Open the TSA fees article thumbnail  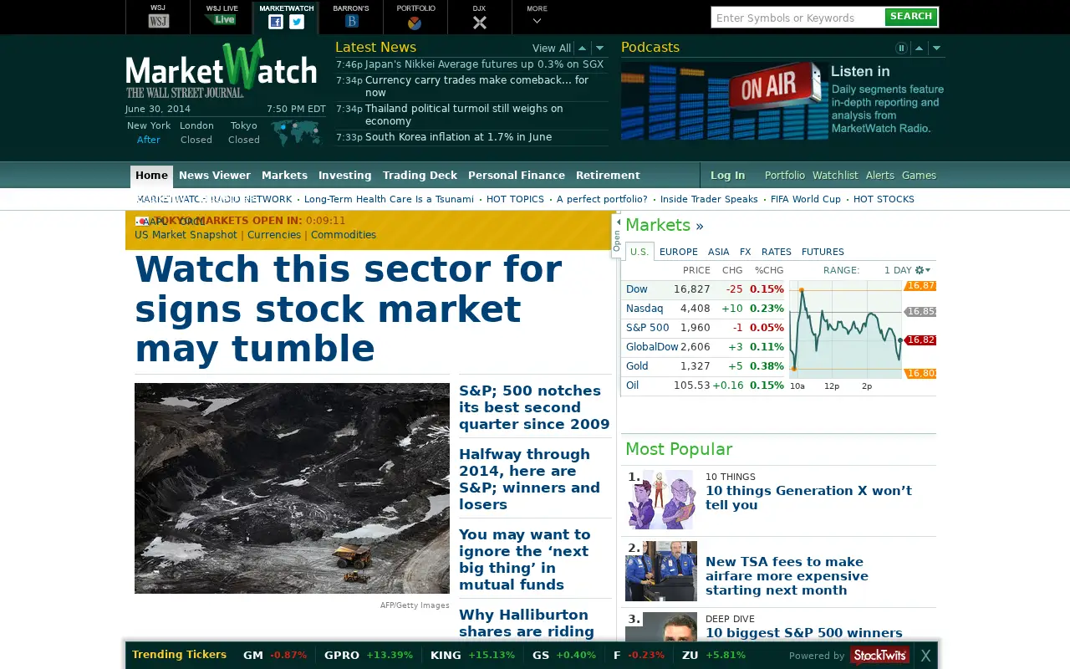click(x=661, y=571)
